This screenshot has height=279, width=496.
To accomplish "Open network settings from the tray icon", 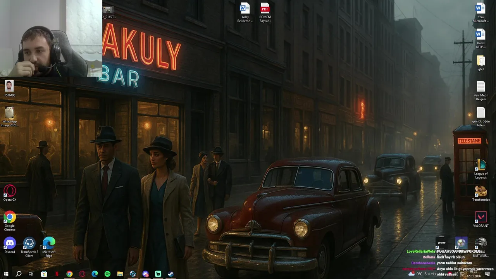I will click(x=462, y=274).
